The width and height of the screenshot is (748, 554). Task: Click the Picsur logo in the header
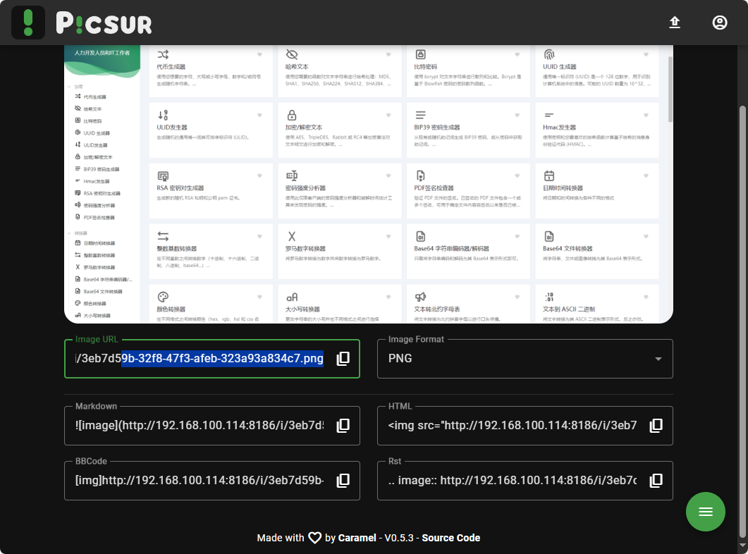[82, 23]
